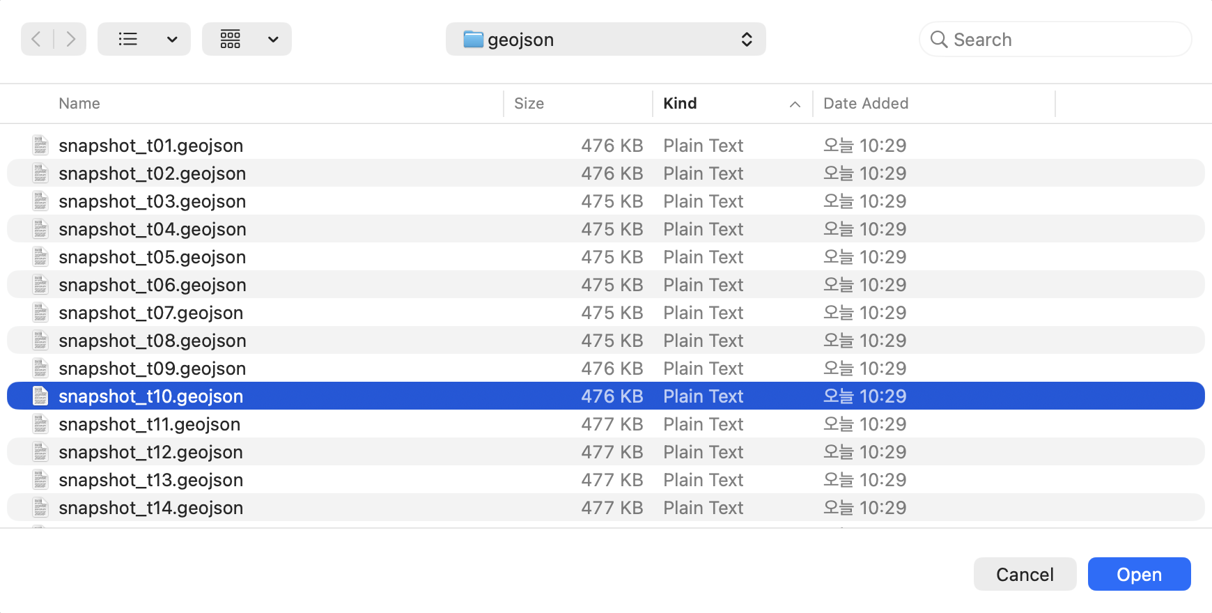Click the document icon beside snapshot_t01.geojson
Screen dimensions: 1212x613
click(x=40, y=145)
